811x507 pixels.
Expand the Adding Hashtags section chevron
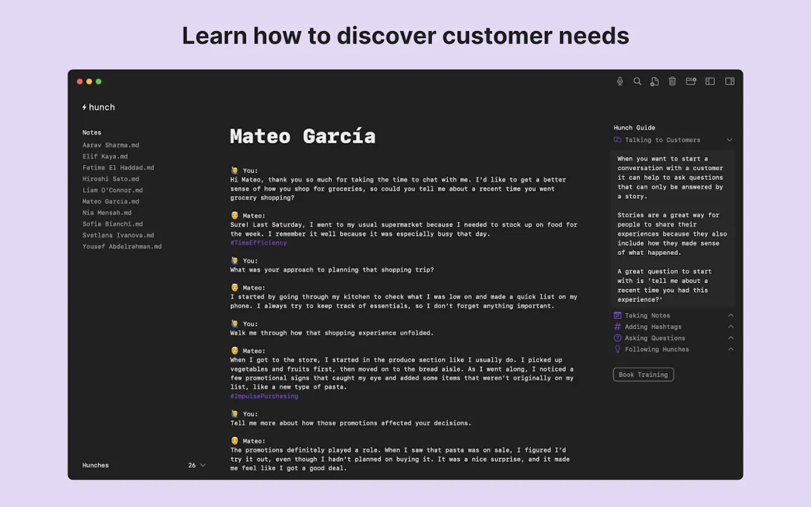click(731, 327)
